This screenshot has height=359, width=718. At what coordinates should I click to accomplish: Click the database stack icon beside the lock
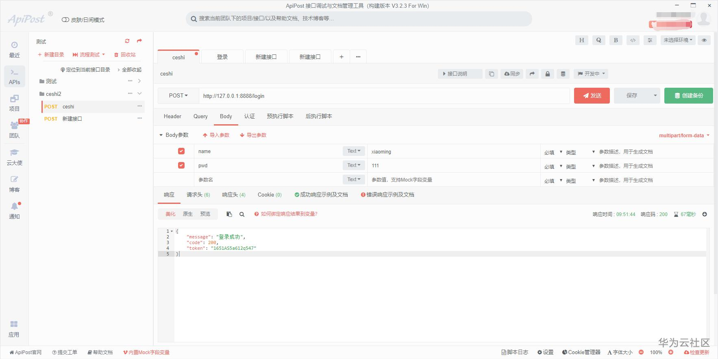click(563, 74)
